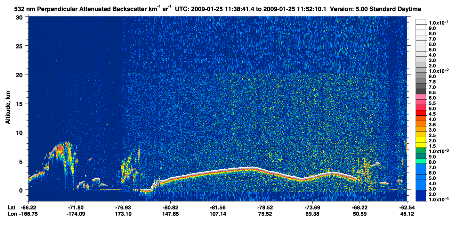452x231 pixels.
Task: Click the 20 km altitude tick label
Action: [x=20, y=74]
